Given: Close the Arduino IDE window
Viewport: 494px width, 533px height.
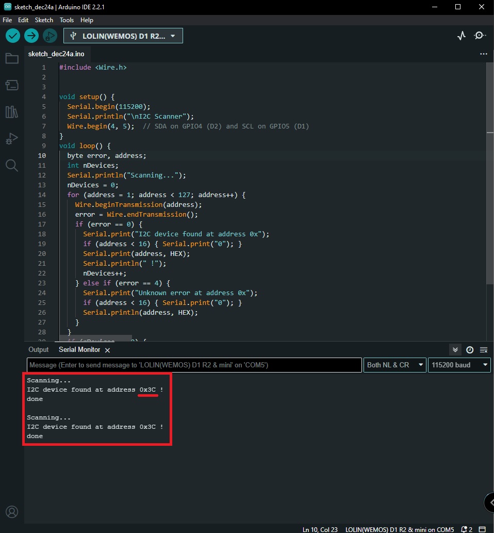Looking at the screenshot, I should (482, 7).
